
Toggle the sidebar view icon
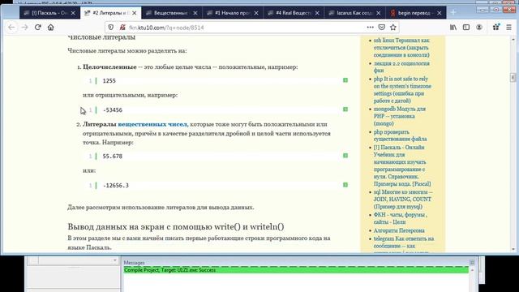click(x=466, y=28)
